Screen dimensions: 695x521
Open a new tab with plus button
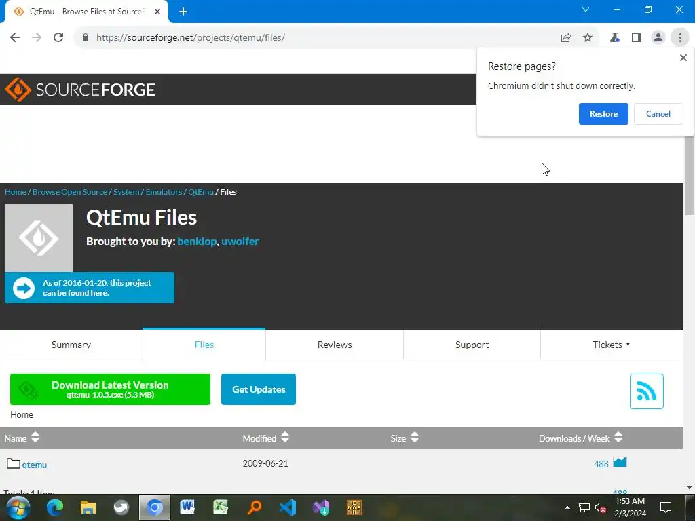pyautogui.click(x=183, y=12)
